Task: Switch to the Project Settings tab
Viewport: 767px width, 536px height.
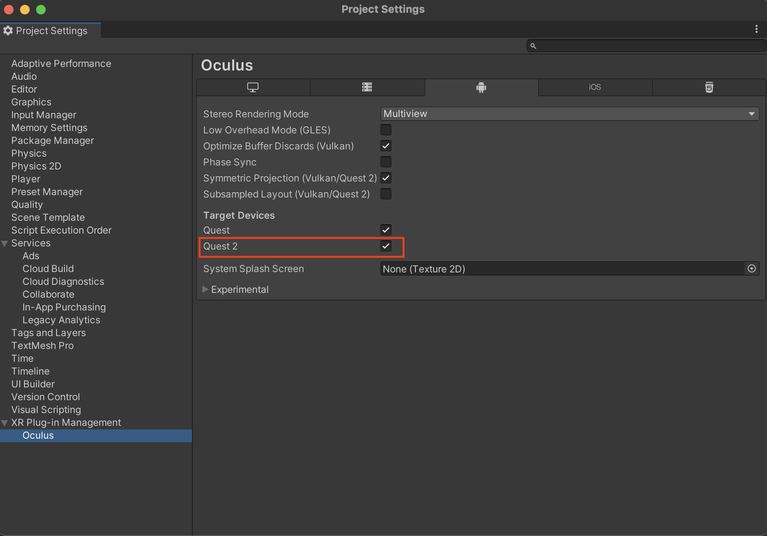Action: point(51,30)
